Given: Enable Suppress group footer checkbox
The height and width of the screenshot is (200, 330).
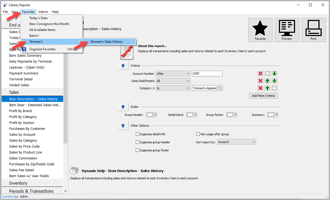Looking at the screenshot, I should point(138,150).
